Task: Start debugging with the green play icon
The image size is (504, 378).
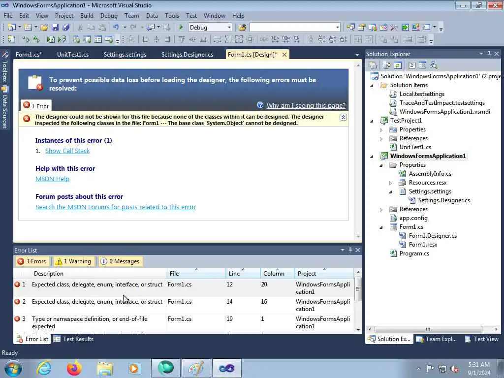Action: [181, 28]
